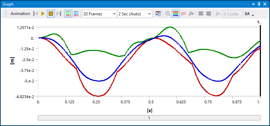The height and width of the screenshot is (126, 270).
Task: Stop the animation playback
Action: [x=50, y=14]
